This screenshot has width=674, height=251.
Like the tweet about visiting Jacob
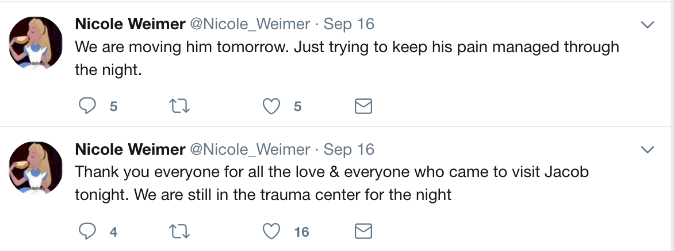[x=271, y=231]
